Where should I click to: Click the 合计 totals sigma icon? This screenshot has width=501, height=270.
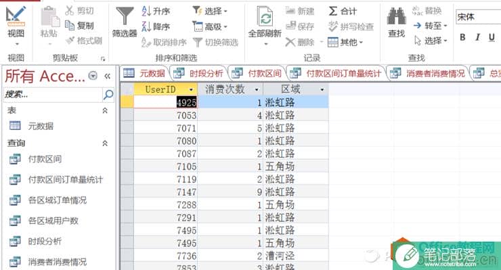pyautogui.click(x=332, y=12)
